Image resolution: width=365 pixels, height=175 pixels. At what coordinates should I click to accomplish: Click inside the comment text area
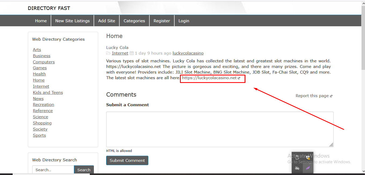coord(220,129)
